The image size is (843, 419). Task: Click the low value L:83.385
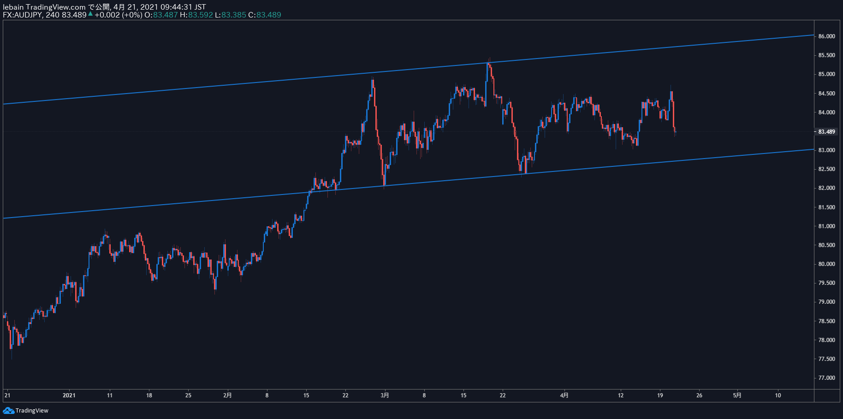tap(231, 15)
